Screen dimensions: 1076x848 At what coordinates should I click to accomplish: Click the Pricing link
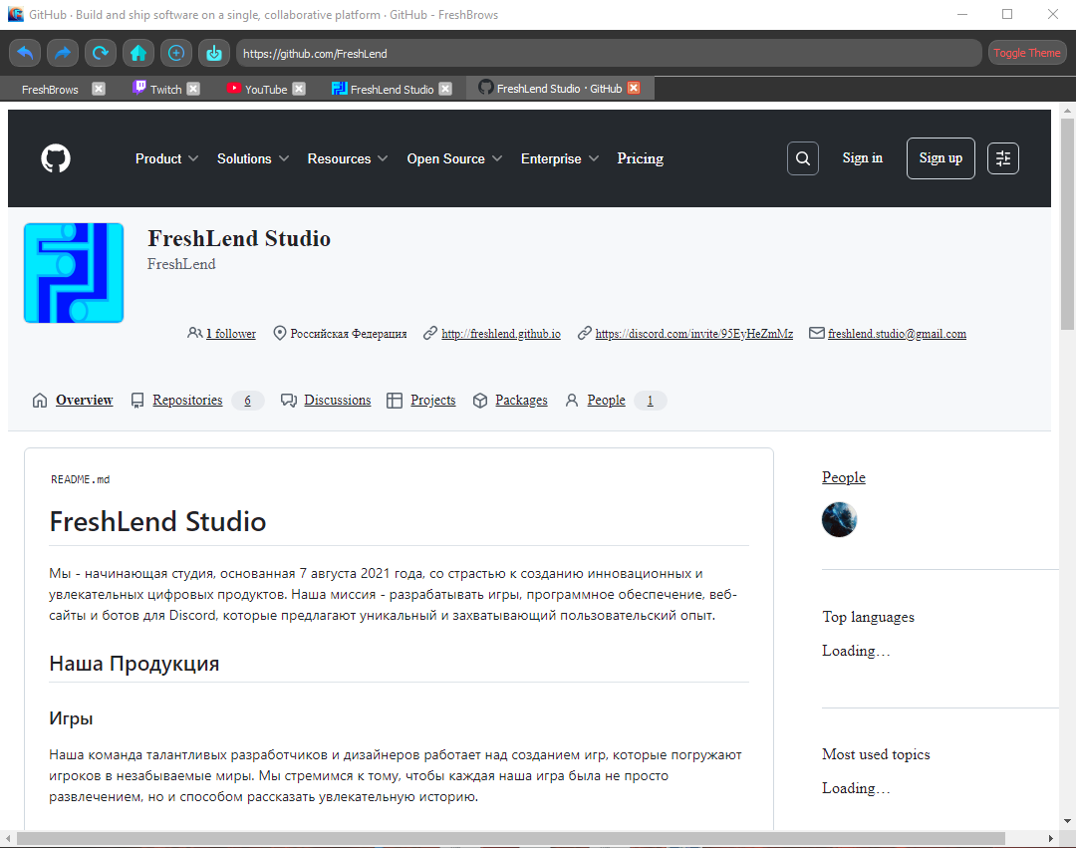[640, 158]
